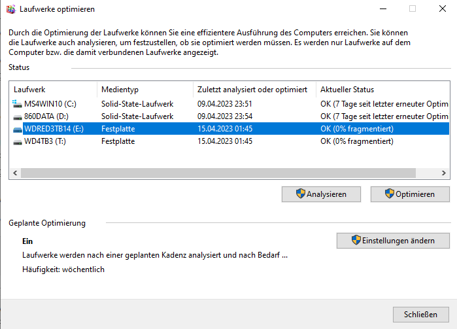Image resolution: width=457 pixels, height=329 pixels.
Task: Click Solid-State-Laufwerk in the 860DATA row
Action: [x=137, y=116]
